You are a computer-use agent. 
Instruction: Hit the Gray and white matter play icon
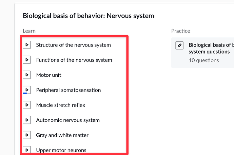tap(27, 135)
